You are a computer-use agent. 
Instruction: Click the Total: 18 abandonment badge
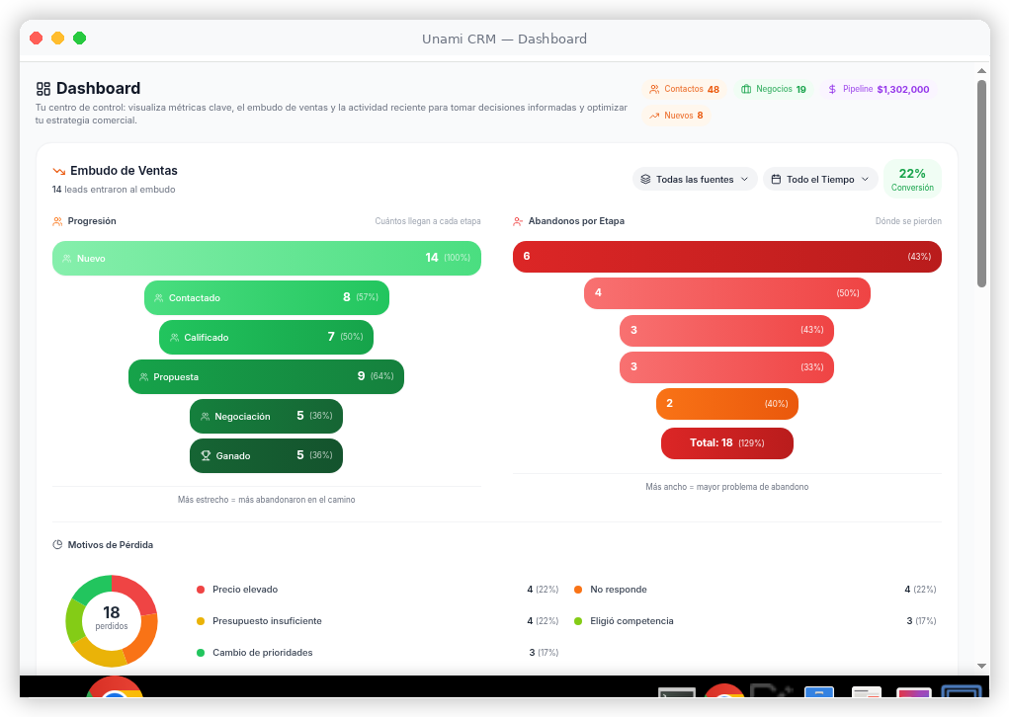click(x=726, y=443)
